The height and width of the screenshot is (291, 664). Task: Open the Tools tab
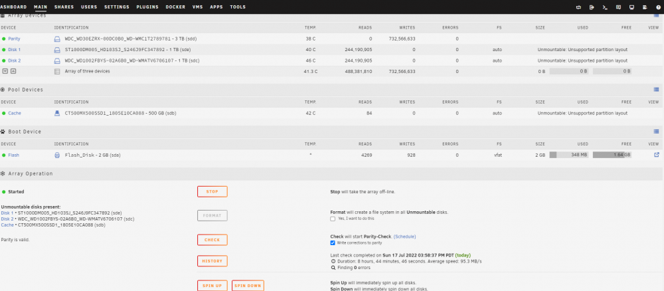click(238, 7)
